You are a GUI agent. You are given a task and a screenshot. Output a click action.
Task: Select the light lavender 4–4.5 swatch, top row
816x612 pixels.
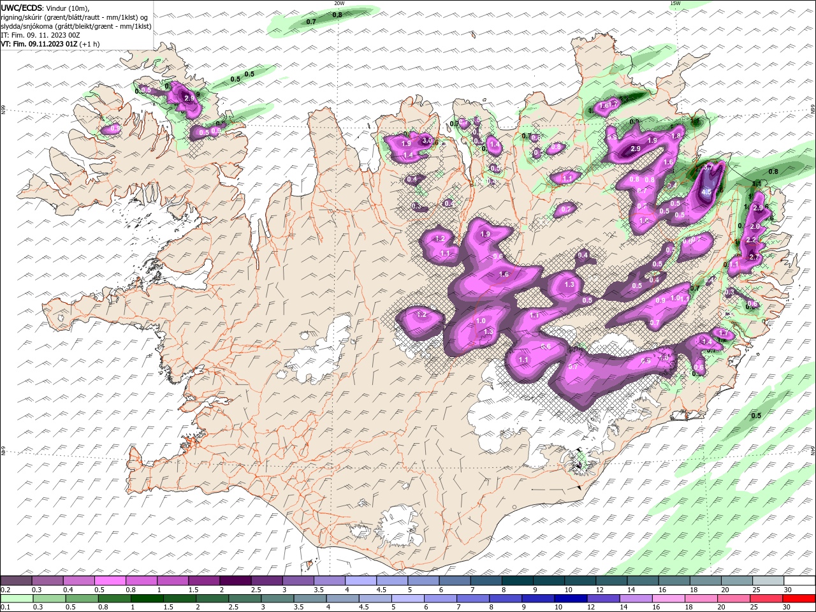click(360, 581)
